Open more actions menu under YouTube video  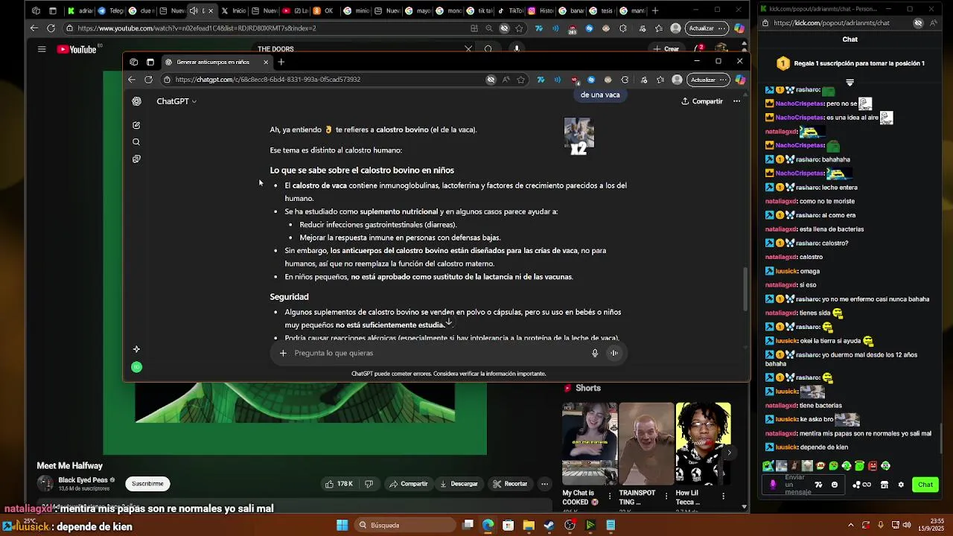click(544, 484)
